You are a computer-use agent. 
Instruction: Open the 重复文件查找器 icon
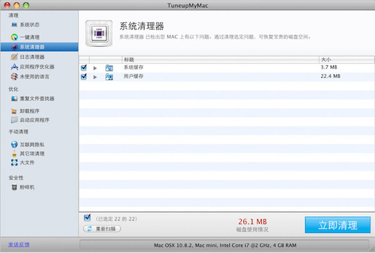click(14, 99)
